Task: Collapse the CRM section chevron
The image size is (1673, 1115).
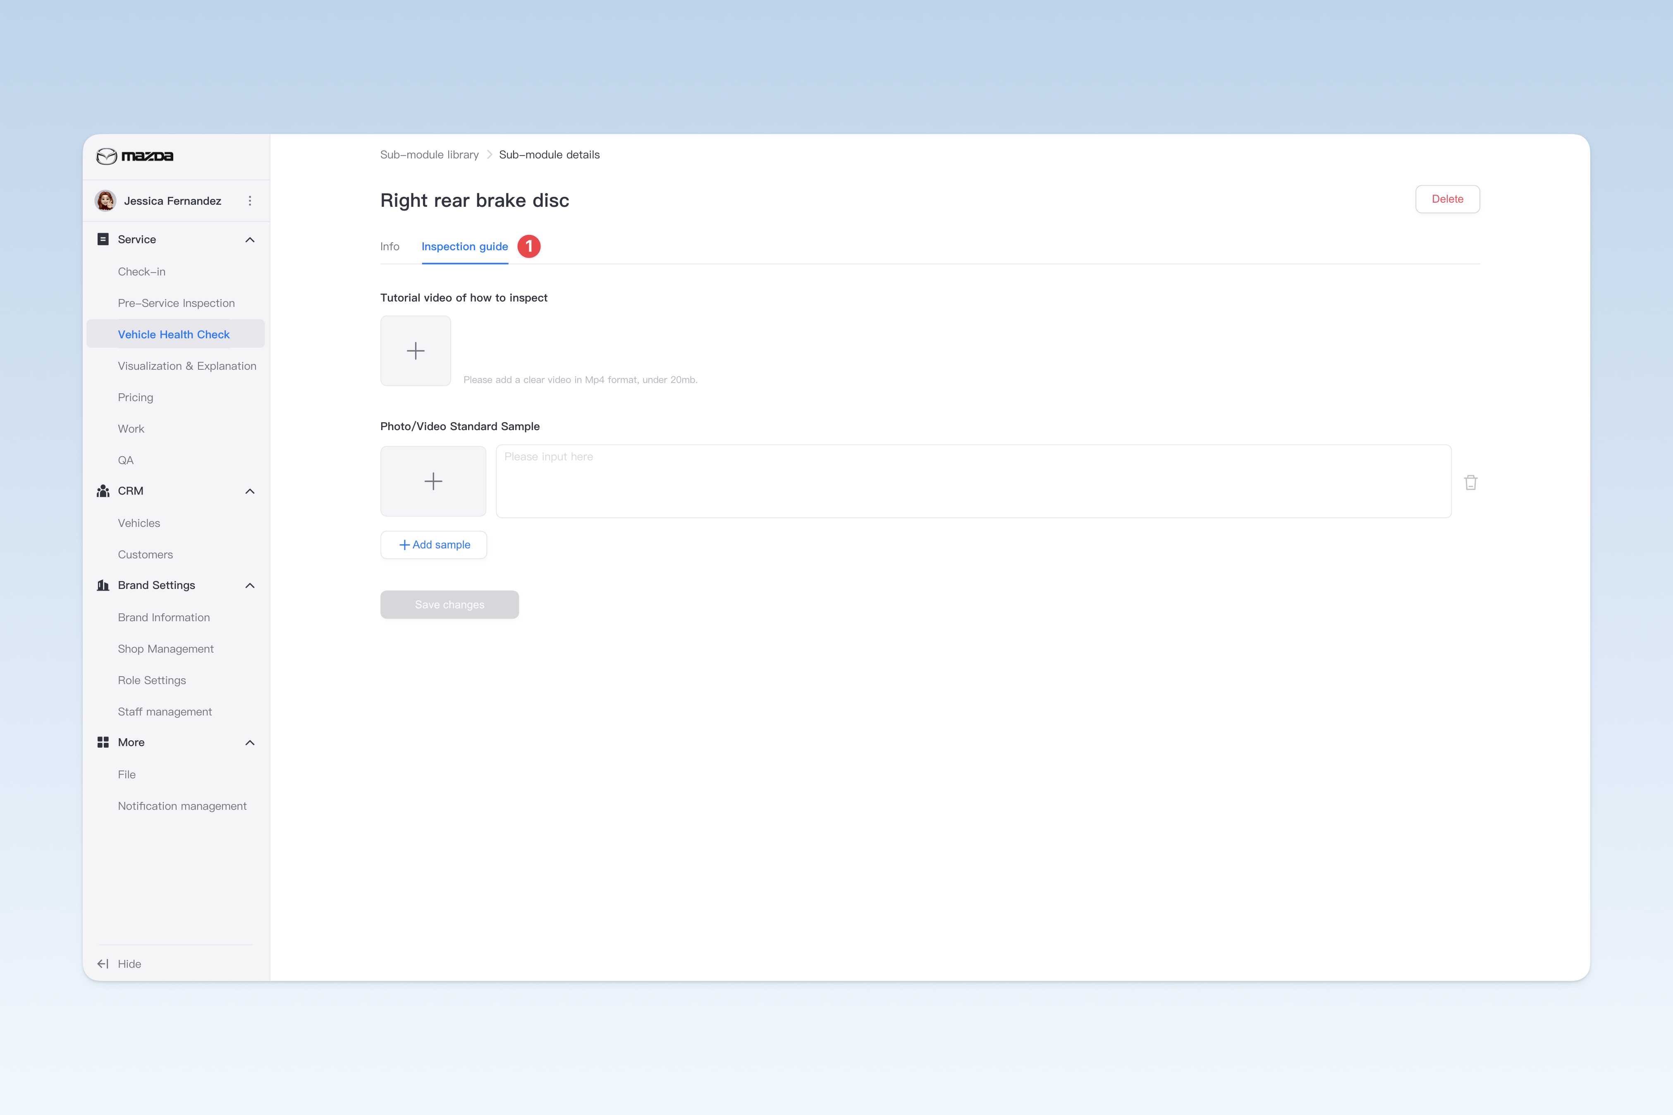Action: pos(250,491)
